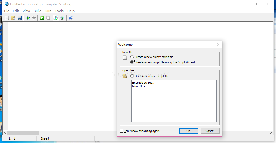276x143 pixels.
Task: Open the File menu
Action: (6, 11)
